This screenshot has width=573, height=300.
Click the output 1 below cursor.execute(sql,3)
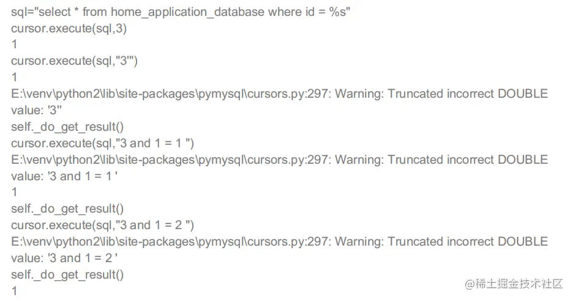click(x=14, y=45)
